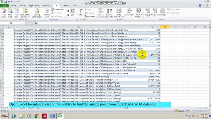
Task: Open the Sort dialog
Action: 73,13
